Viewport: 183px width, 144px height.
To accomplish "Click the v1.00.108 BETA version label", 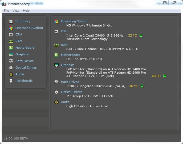I will click(x=16, y=138).
